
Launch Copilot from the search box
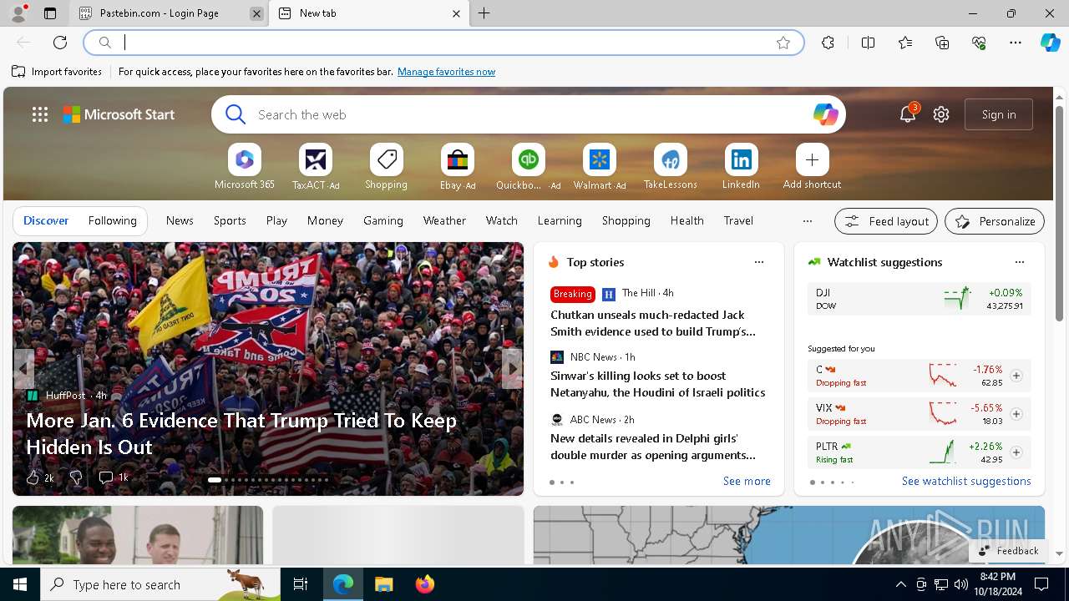click(x=825, y=114)
